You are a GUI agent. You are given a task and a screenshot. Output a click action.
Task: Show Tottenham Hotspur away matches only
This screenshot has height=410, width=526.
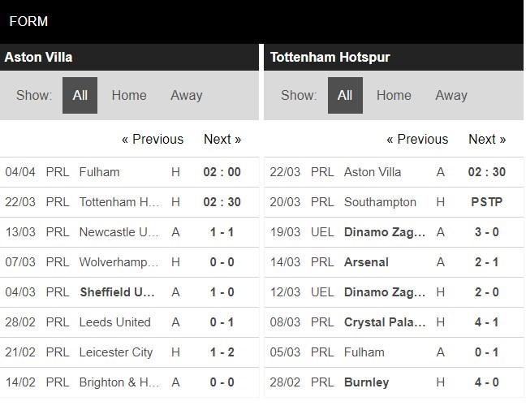pyautogui.click(x=451, y=95)
